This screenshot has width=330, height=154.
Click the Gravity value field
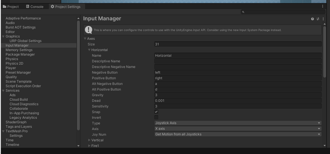(238, 95)
